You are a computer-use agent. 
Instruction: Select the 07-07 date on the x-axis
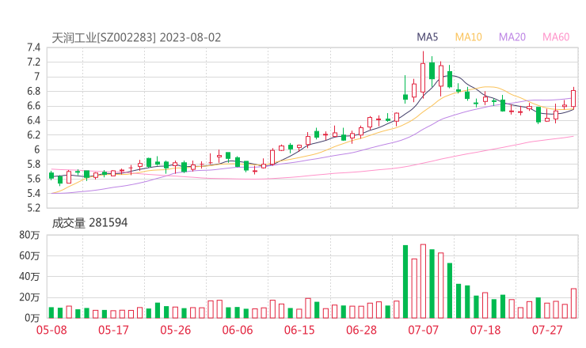[x=423, y=330]
